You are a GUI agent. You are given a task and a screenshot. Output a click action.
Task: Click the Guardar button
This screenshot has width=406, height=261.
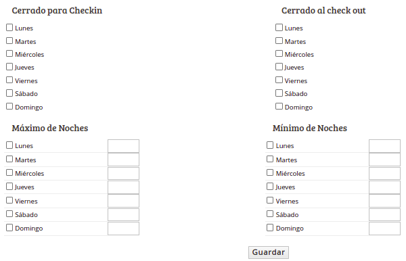tap(269, 252)
